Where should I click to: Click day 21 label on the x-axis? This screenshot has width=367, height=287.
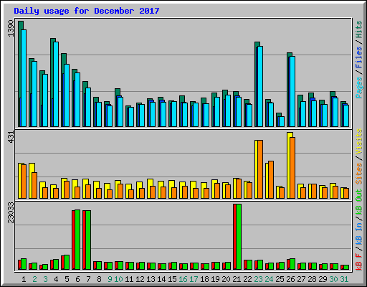click(x=237, y=279)
